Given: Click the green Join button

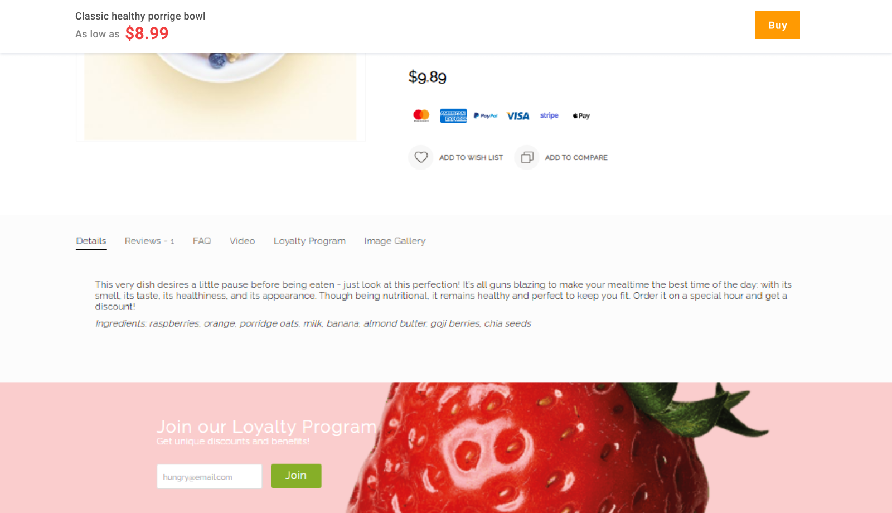Looking at the screenshot, I should click(x=296, y=476).
